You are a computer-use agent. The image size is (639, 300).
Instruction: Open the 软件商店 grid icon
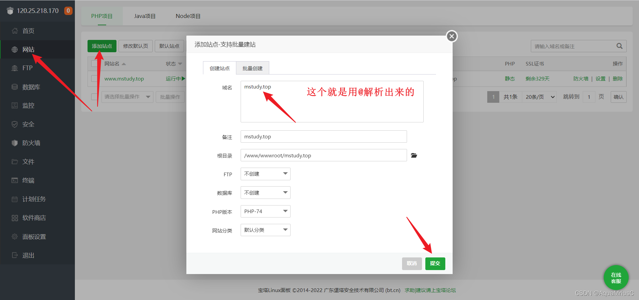click(x=15, y=218)
